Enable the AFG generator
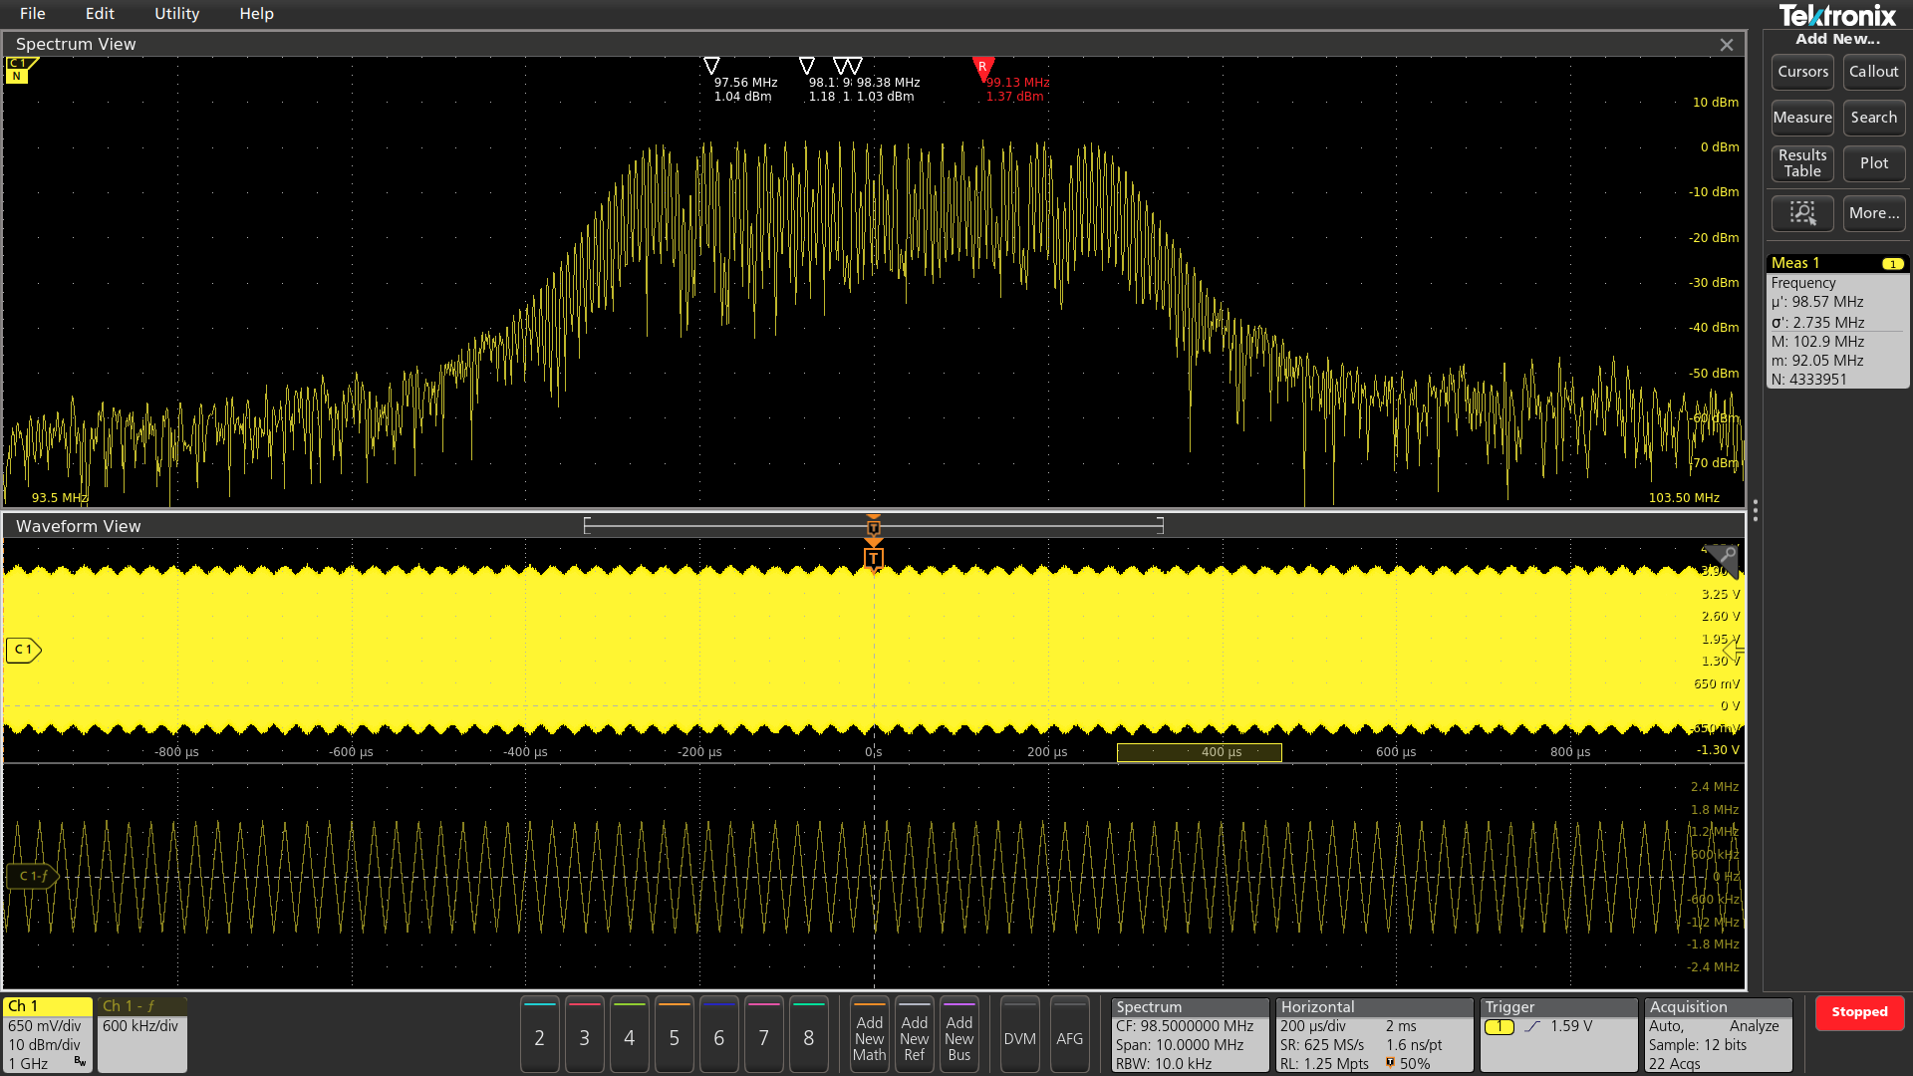 point(1069,1034)
